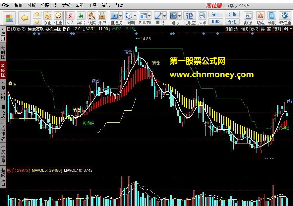Image resolution: width=293 pixels, height=206 pixels.
Task: Open the 智能 menu
Action: [x=79, y=5]
